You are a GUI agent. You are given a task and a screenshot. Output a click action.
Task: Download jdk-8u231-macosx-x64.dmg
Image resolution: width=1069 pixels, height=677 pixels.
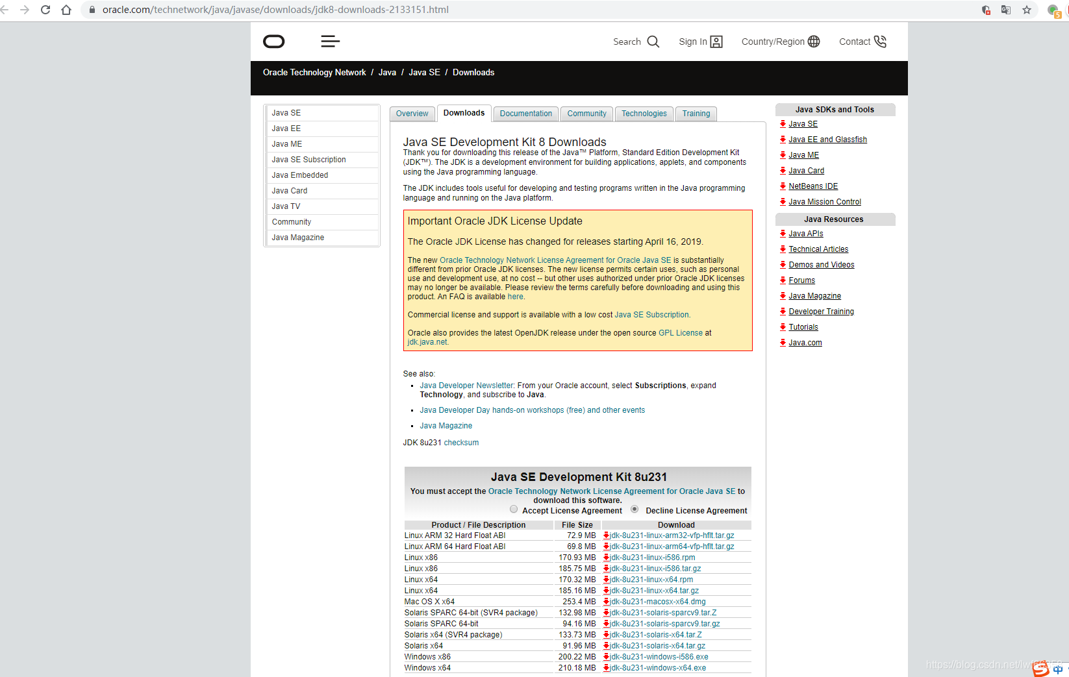tap(657, 602)
